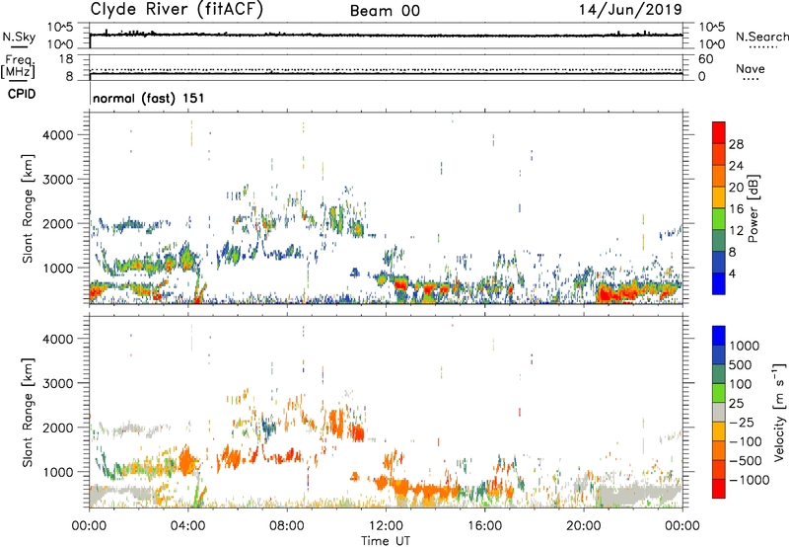
Task: Select the '24' power colorbar label
Action: coord(736,166)
